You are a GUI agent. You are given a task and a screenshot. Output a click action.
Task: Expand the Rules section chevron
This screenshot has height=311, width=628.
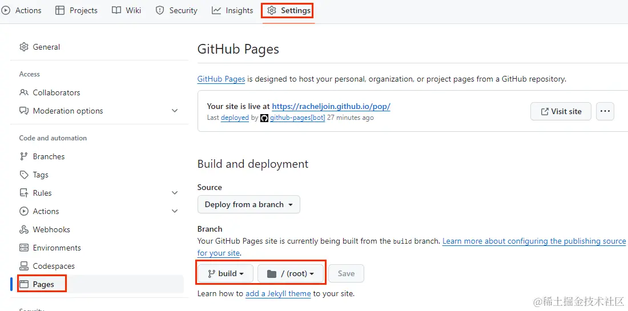[x=175, y=193]
